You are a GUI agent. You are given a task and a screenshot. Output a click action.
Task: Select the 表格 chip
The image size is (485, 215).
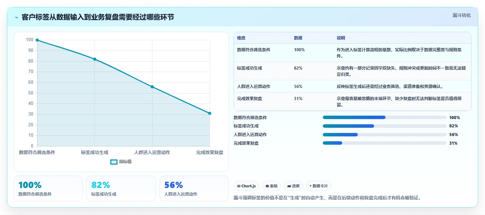pos(271,186)
